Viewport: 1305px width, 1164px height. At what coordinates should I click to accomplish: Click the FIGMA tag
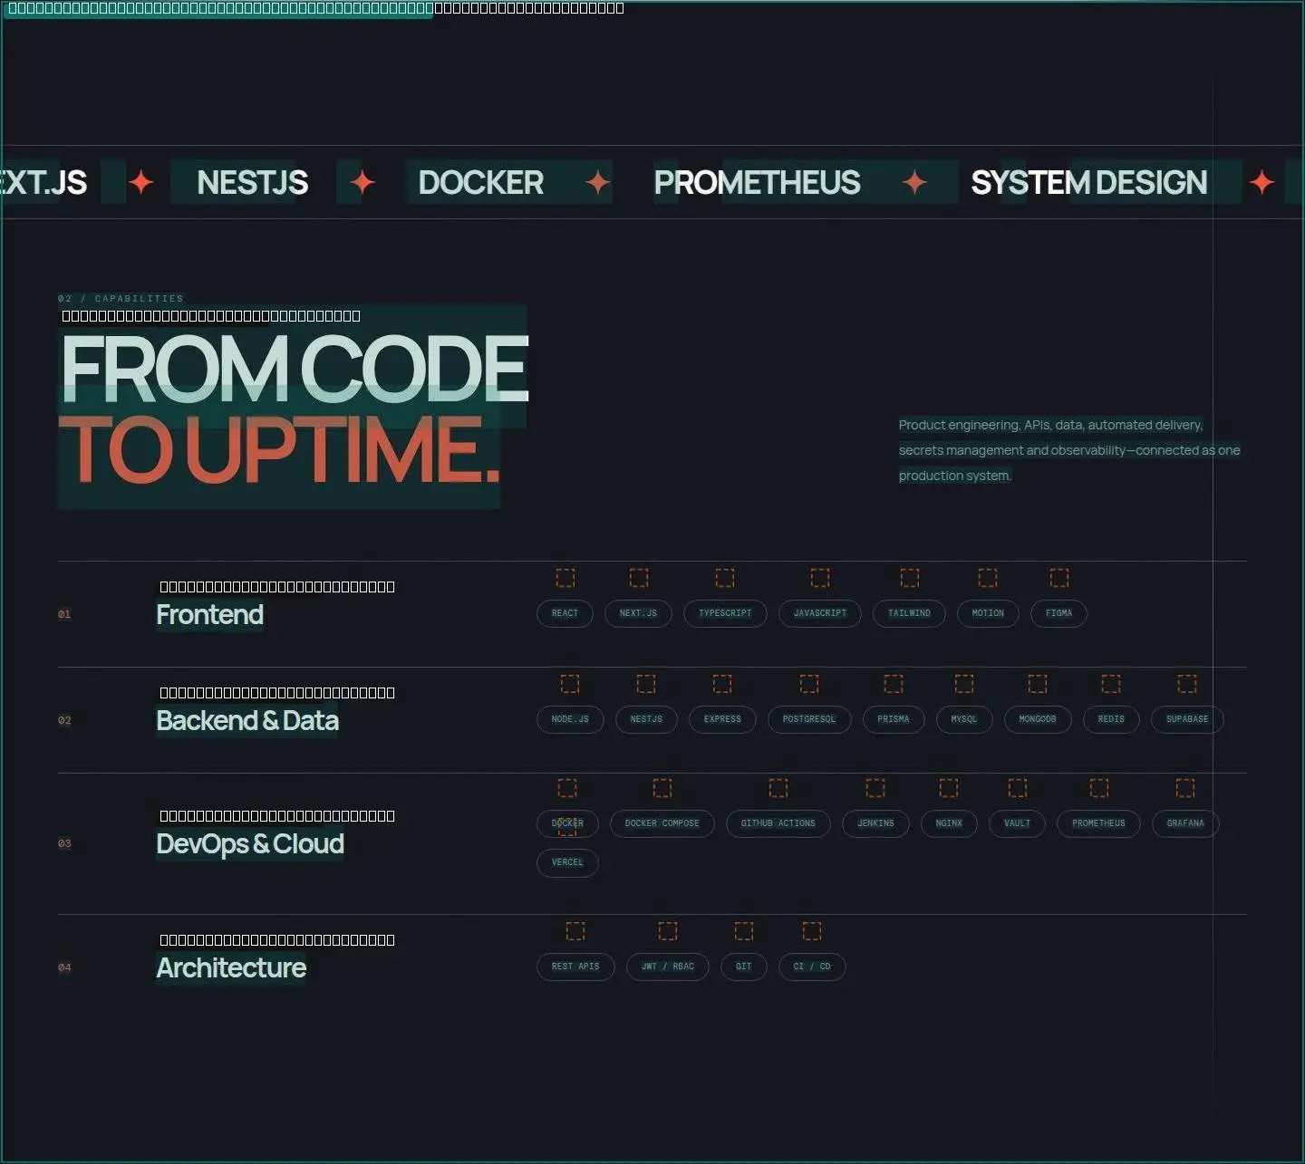click(x=1058, y=613)
